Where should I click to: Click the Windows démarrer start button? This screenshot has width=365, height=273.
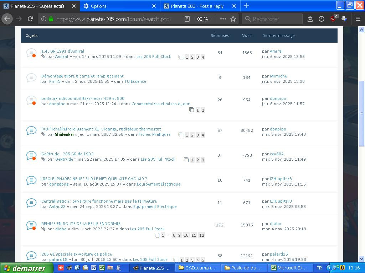[x=26, y=268]
